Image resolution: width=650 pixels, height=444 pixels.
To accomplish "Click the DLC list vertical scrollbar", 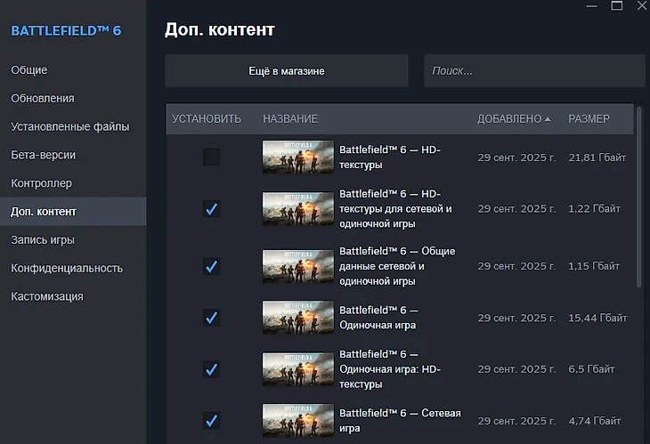I will pos(638,196).
